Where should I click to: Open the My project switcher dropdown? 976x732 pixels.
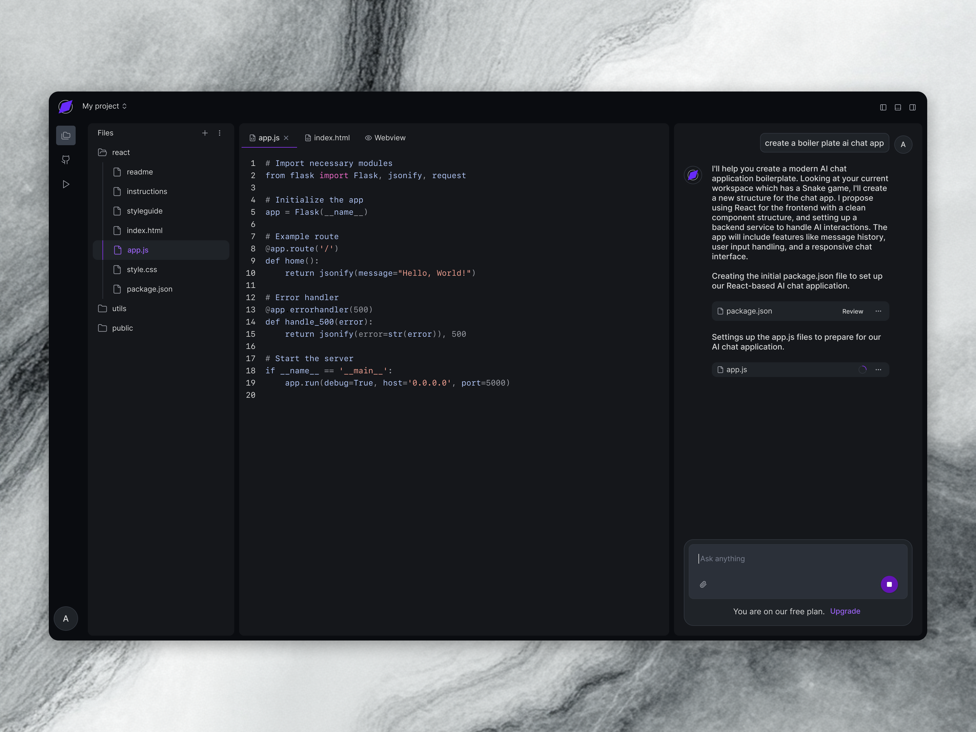(x=105, y=106)
